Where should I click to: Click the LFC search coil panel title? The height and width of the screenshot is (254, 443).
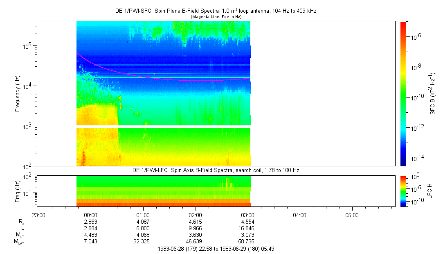[x=216, y=170]
